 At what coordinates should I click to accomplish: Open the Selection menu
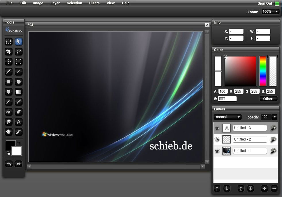click(74, 3)
